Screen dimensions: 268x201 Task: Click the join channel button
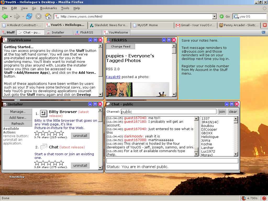click(x=222, y=111)
